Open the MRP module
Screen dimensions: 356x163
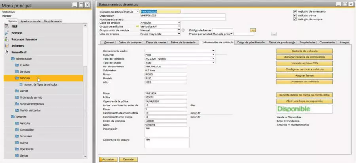[14, 26]
